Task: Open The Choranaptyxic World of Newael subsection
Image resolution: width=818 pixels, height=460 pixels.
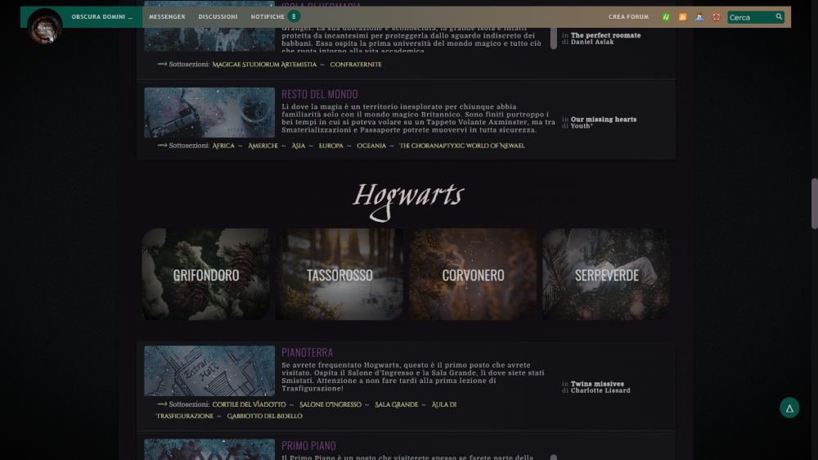Action: pos(461,146)
